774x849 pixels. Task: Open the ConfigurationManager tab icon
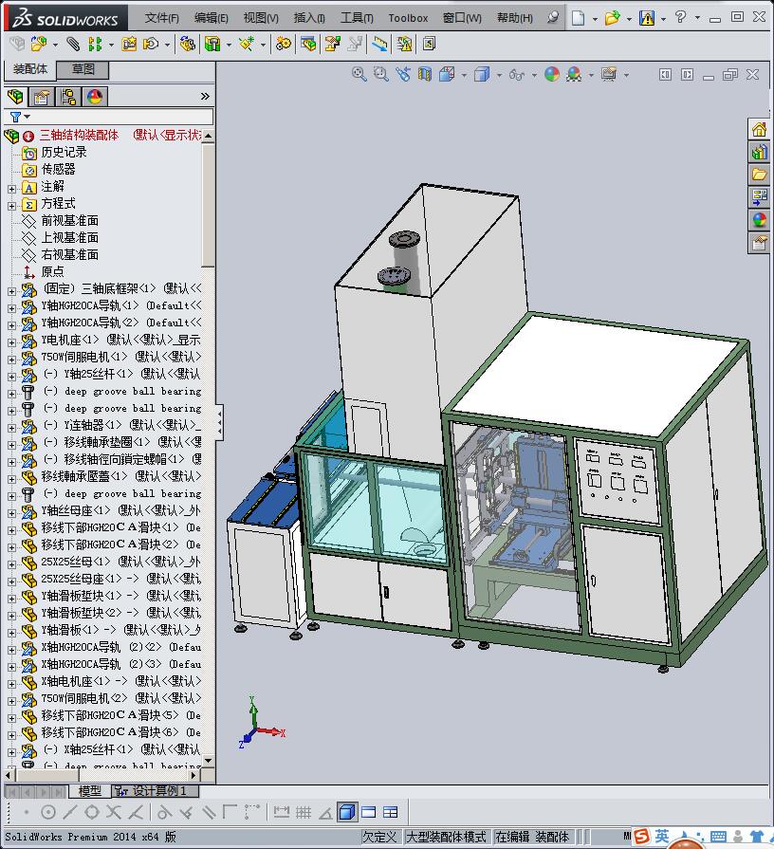coord(68,97)
